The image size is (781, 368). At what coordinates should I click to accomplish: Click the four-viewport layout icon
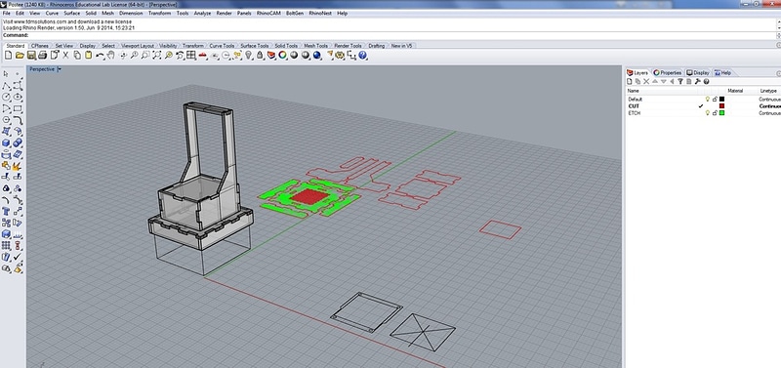click(x=190, y=56)
